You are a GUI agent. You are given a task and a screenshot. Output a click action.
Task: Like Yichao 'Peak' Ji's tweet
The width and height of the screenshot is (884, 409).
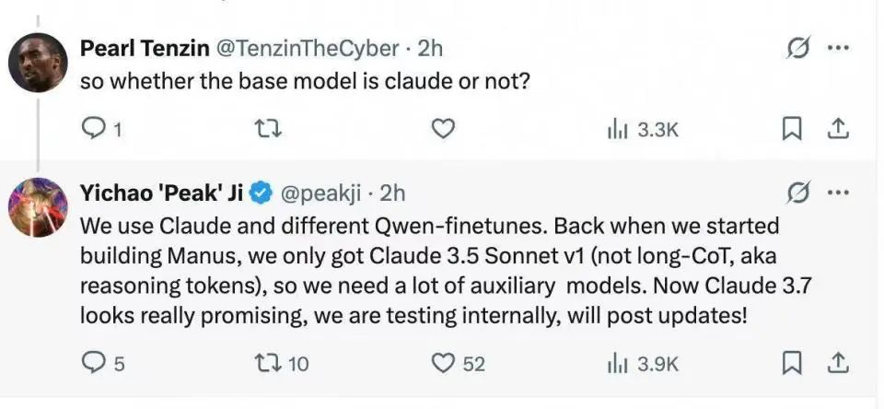(444, 364)
